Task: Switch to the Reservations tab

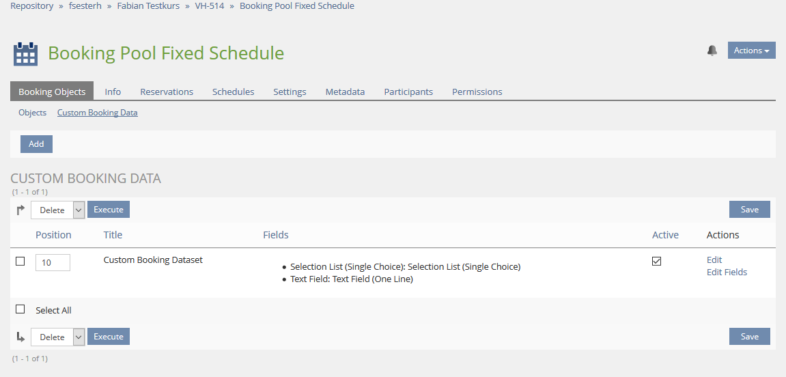Action: tap(167, 92)
